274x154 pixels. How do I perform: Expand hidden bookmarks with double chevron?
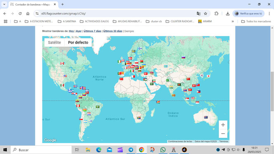tap(233, 21)
